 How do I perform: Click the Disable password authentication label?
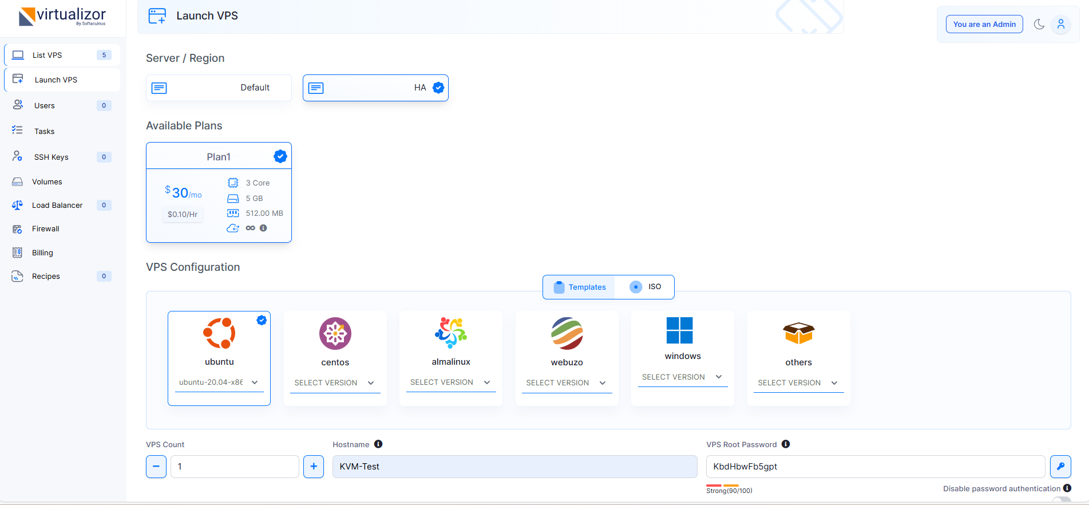1001,488
